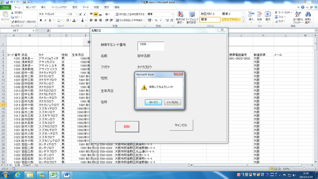The height and width of the screenshot is (179, 318).
Task: Open the フィル dropdown
Action: (x=280, y=17)
